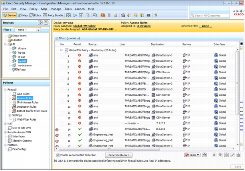Open the Launch menu

pyautogui.click(x=80, y=9)
